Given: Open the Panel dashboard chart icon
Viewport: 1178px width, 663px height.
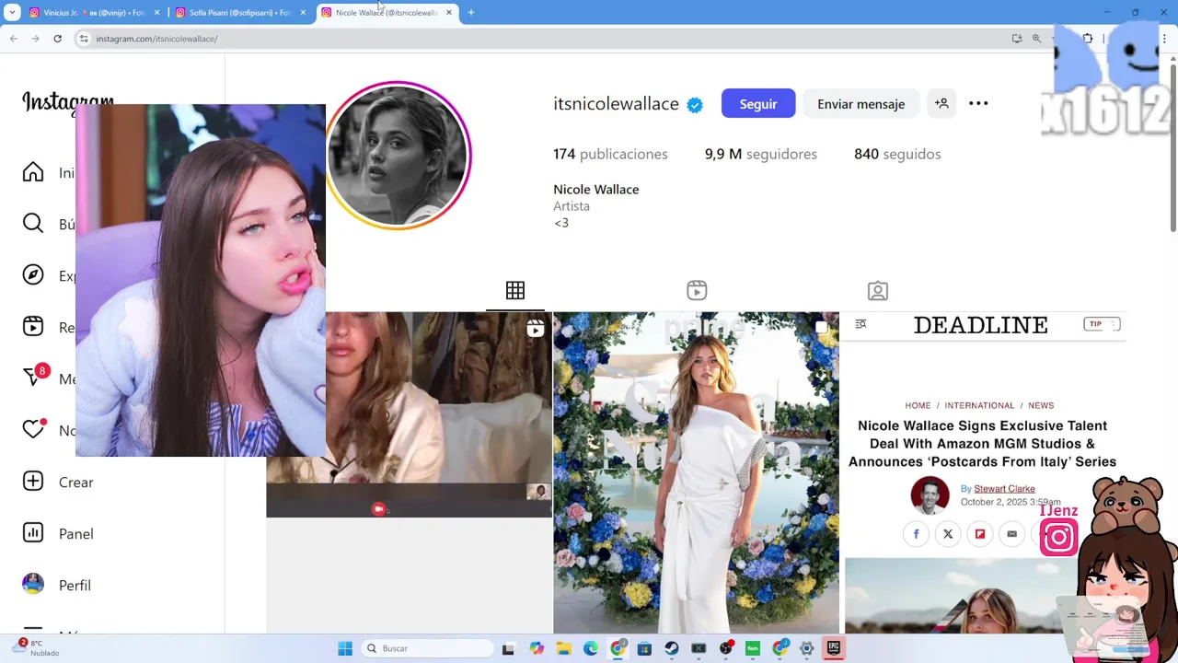Looking at the screenshot, I should [33, 533].
